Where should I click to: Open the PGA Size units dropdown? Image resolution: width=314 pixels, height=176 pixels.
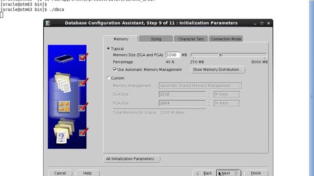227,103
